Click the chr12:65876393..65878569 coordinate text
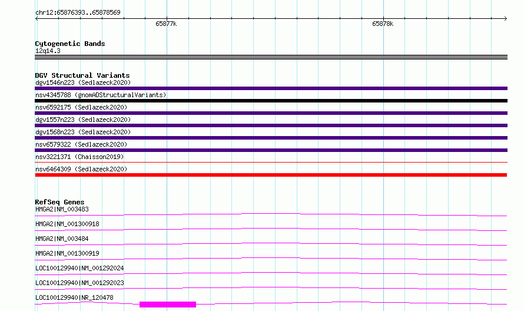Screen dimensions: 524x311 point(78,12)
